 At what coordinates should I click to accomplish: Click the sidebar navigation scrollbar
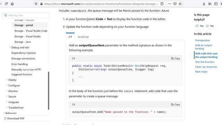click(x=49, y=91)
